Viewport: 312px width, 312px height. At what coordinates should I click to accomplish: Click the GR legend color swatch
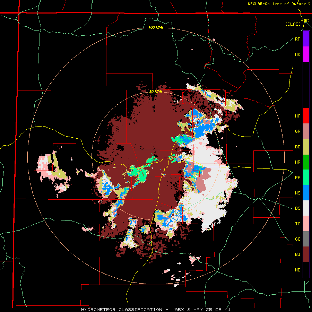pos(306,131)
